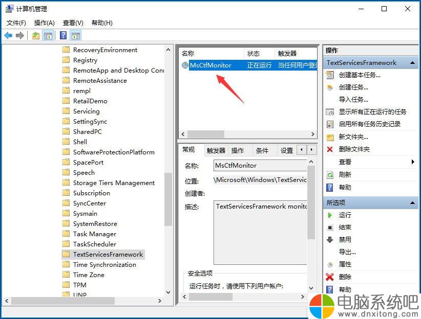Click the red X 删除 icon in 所选项
Image resolution: width=421 pixels, height=319 pixels.
pos(330,277)
